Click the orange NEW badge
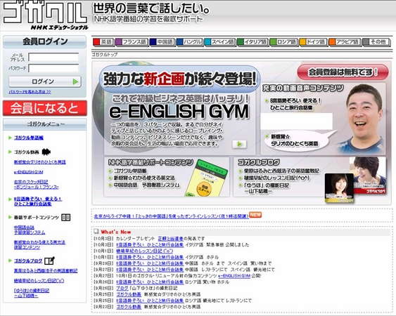Viewport: 396px width, 316px height. tap(255, 215)
